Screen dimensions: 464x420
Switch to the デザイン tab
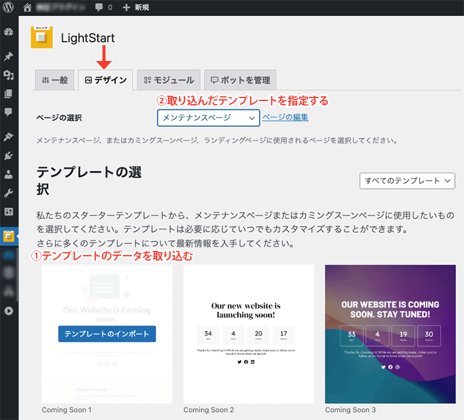pyautogui.click(x=105, y=80)
